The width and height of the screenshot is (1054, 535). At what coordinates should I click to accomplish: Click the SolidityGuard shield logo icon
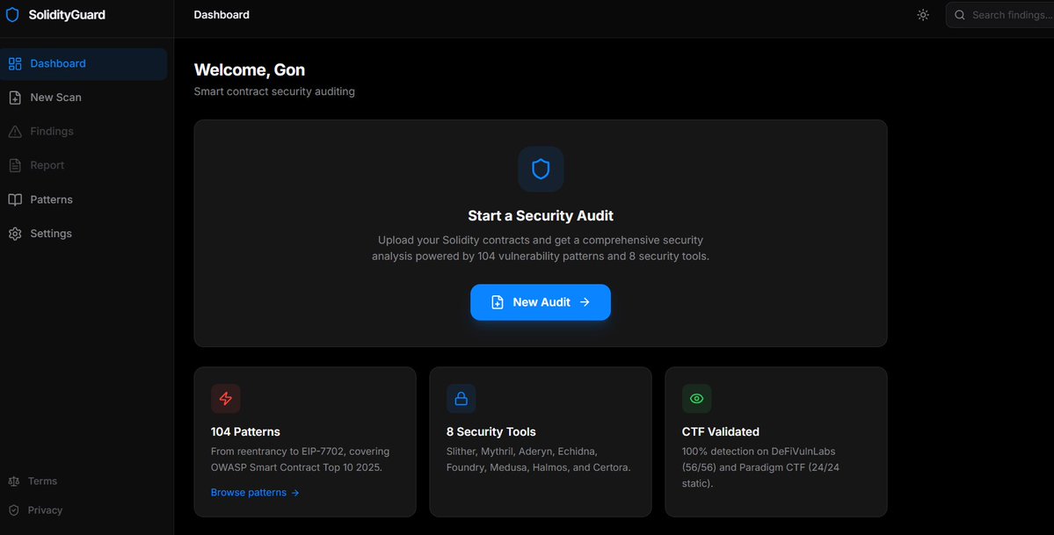12,15
